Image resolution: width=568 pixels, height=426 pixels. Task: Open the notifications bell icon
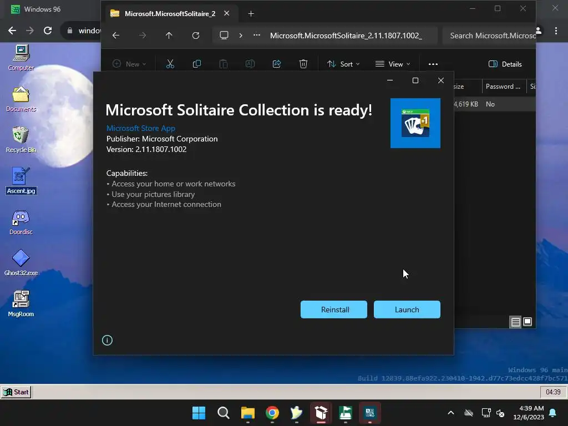point(553,413)
